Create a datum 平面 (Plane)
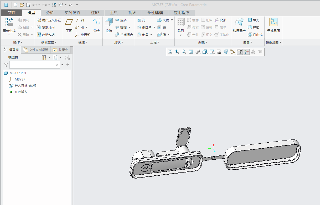 pos(69,25)
